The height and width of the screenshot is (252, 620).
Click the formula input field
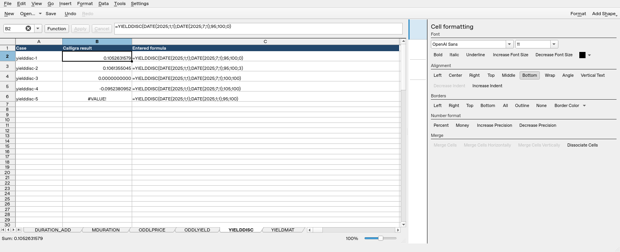(x=258, y=28)
